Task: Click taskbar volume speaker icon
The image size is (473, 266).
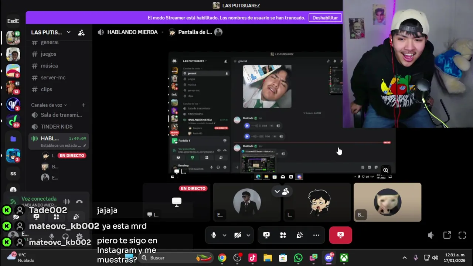Action: tap(435, 258)
